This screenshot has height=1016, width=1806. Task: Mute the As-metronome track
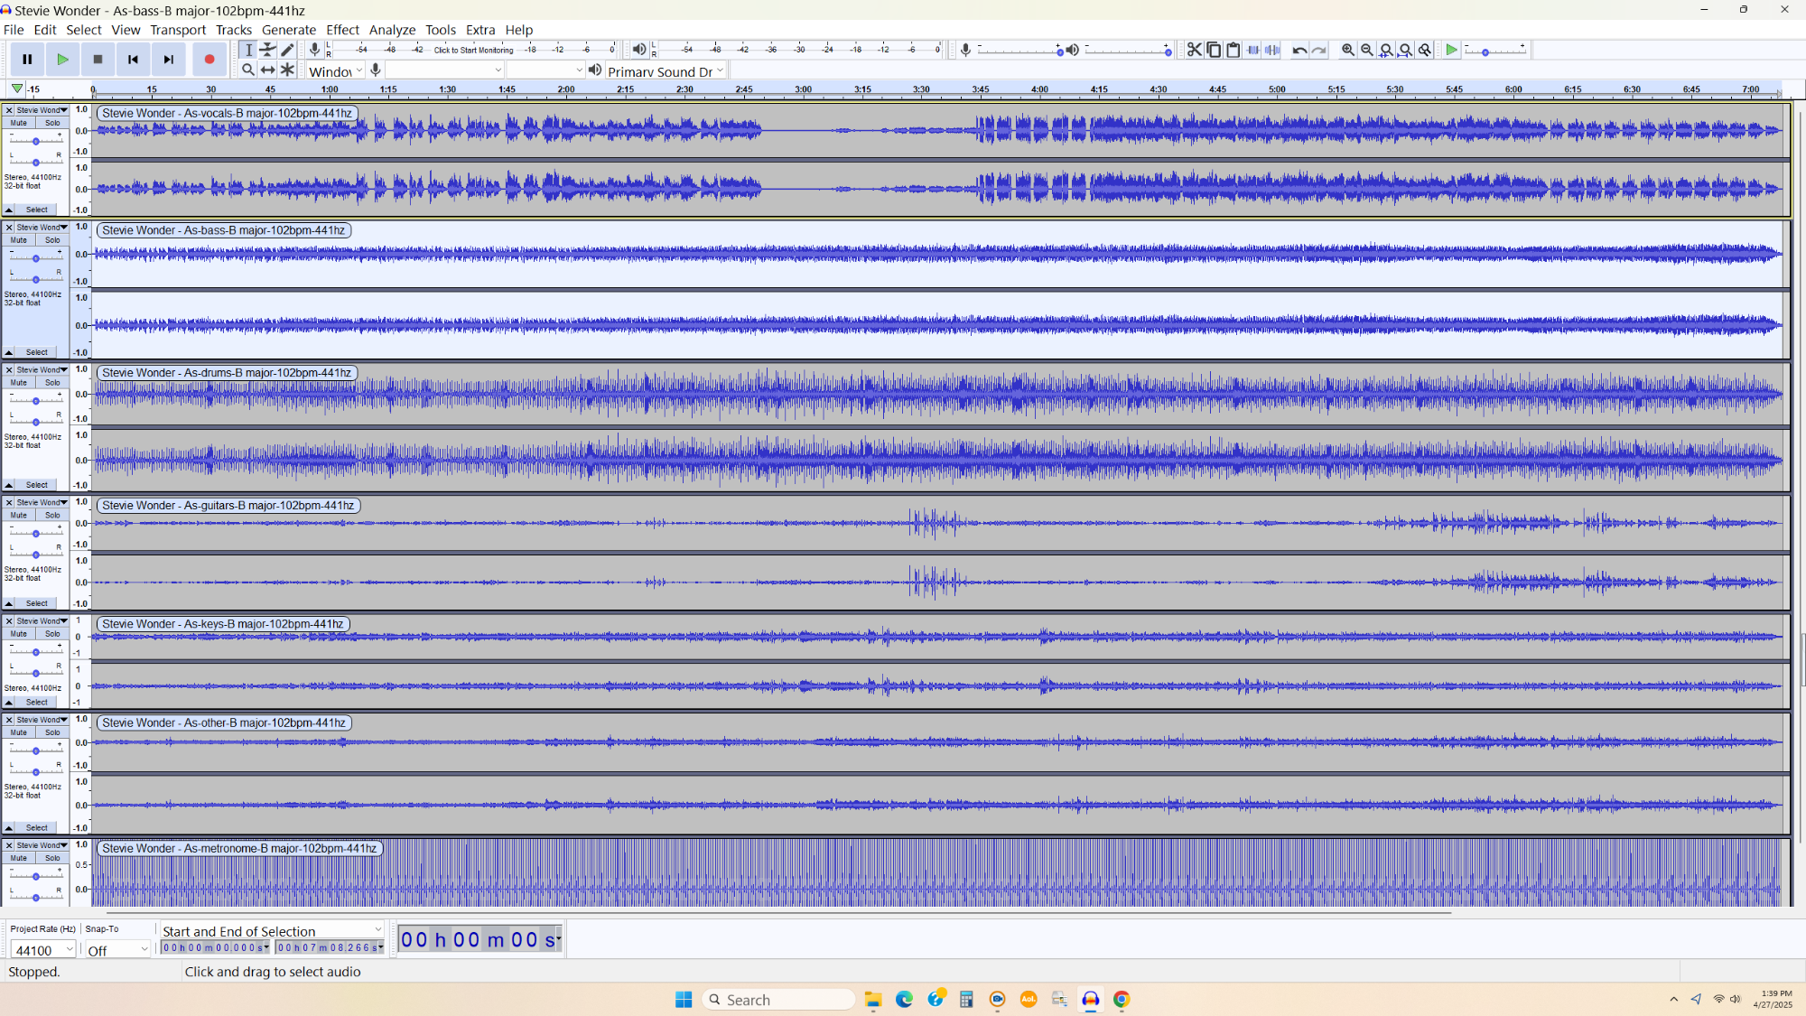pos(19,859)
